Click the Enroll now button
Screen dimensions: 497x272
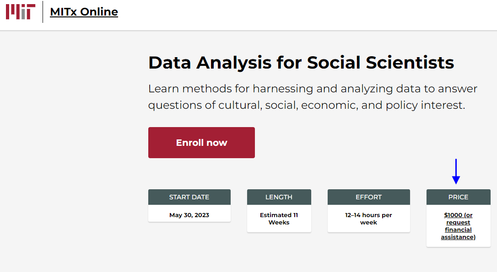click(x=201, y=142)
